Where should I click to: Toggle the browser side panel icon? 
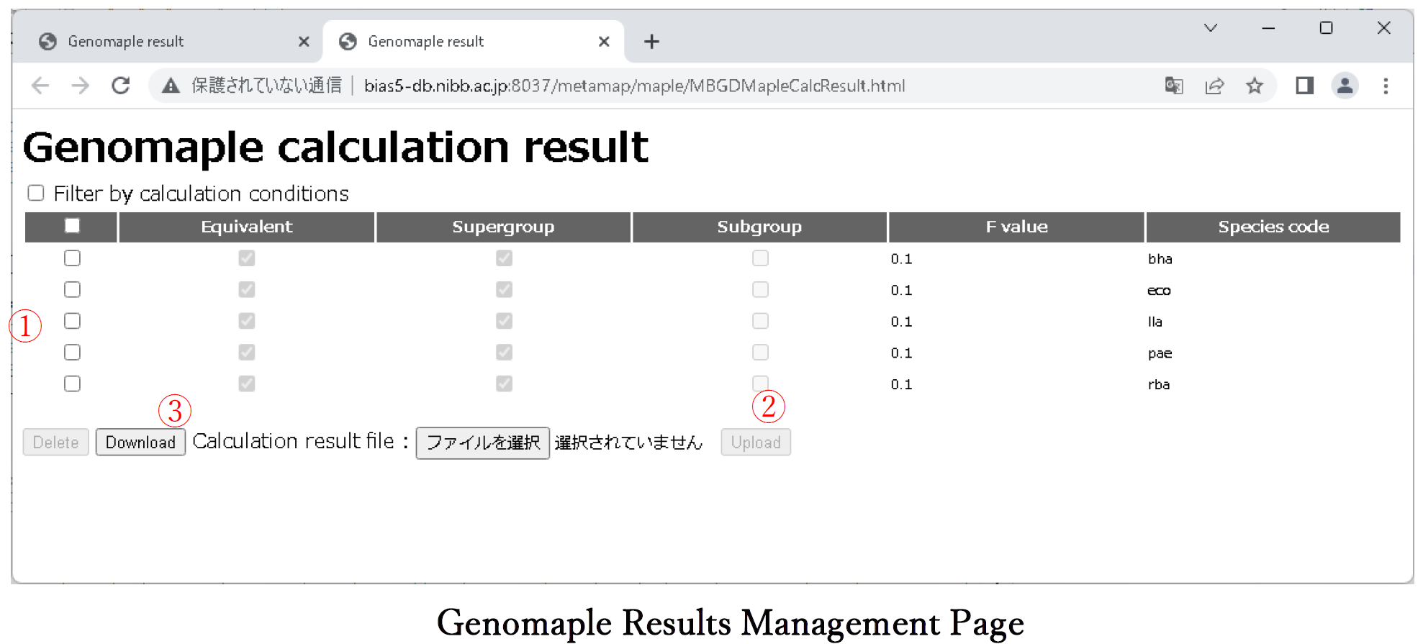coord(1304,86)
